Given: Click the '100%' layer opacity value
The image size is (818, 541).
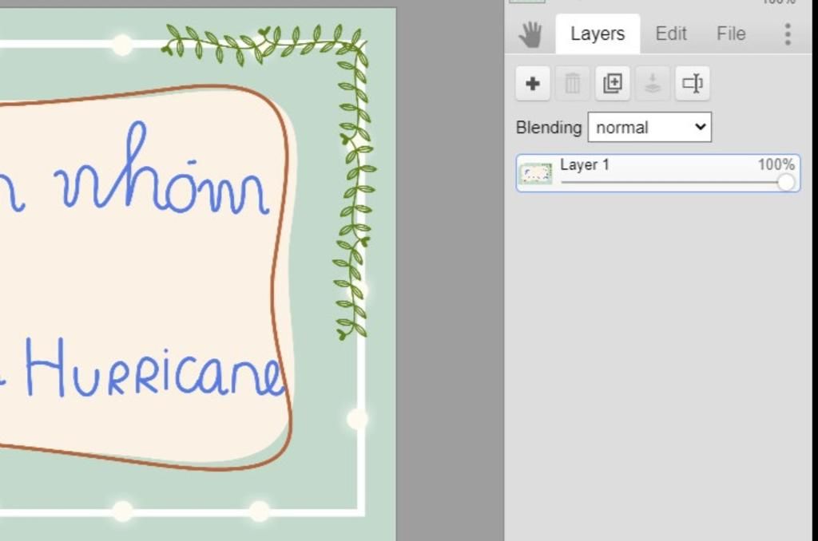Looking at the screenshot, I should (776, 164).
